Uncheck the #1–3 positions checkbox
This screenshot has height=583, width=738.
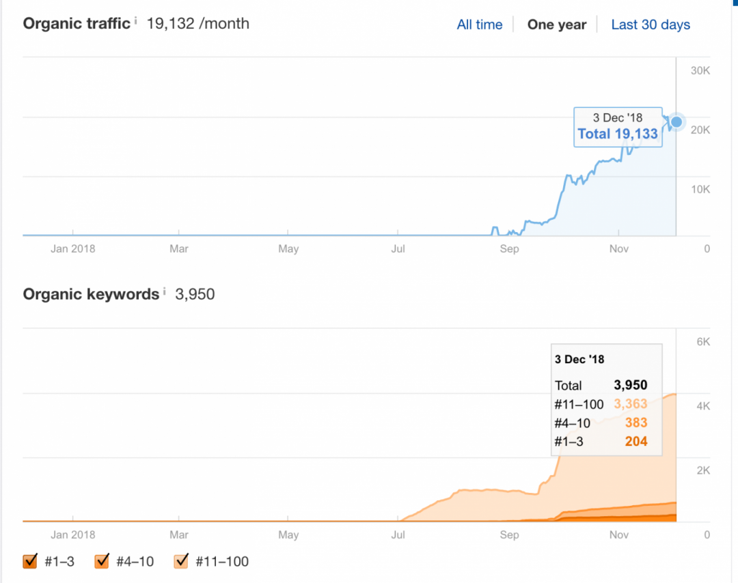tap(30, 561)
